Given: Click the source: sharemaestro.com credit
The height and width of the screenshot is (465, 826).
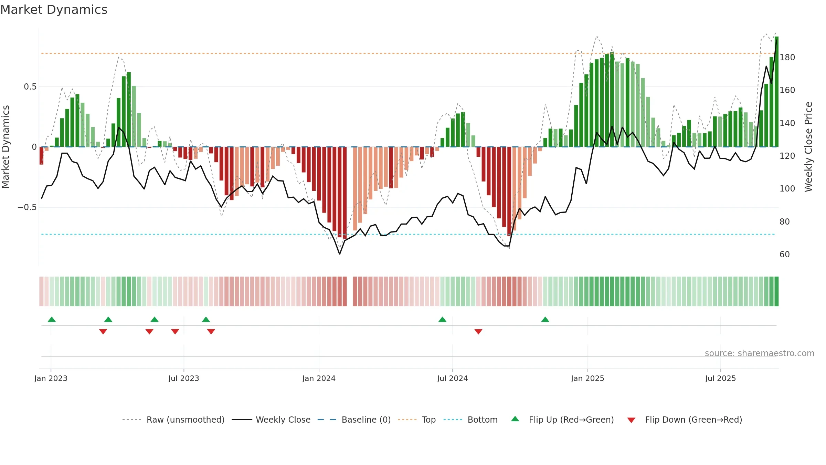Looking at the screenshot, I should coord(760,353).
